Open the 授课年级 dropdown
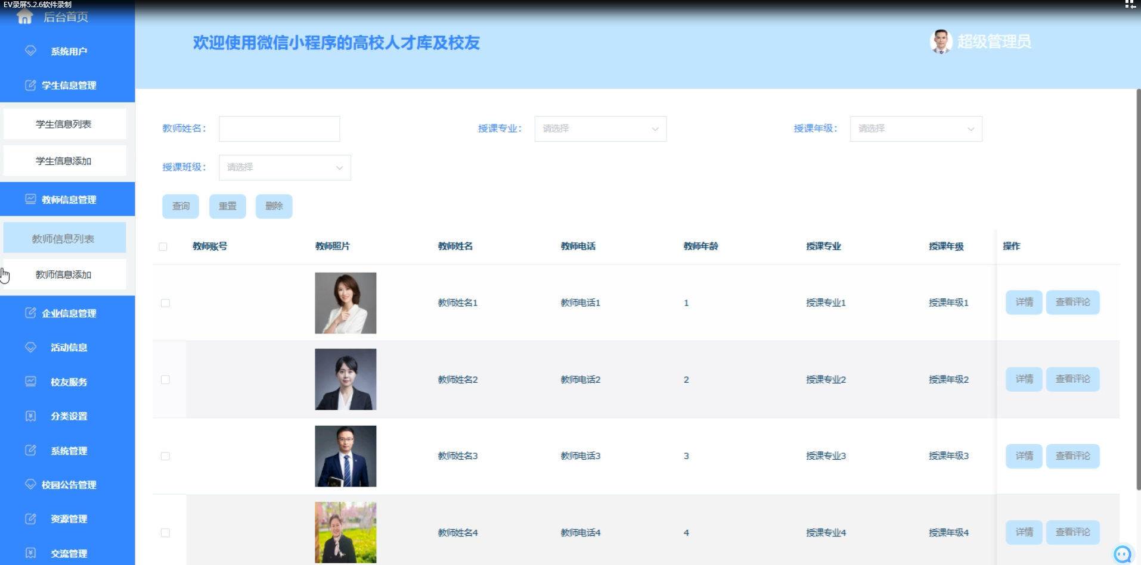Viewport: 1141px width, 565px height. tap(916, 129)
